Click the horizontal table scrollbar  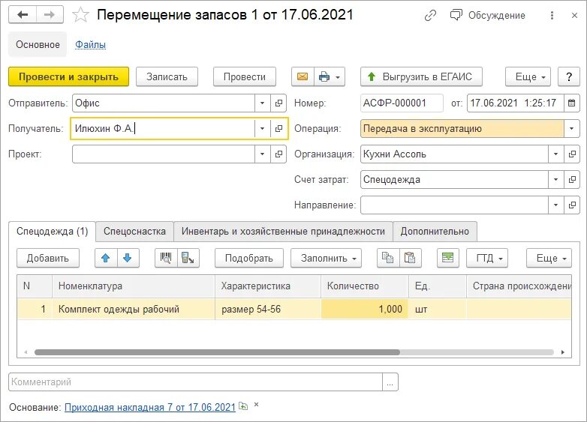[217, 352]
